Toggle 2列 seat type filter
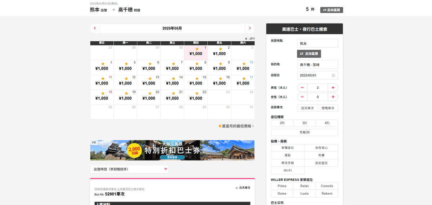Image resolution: width=432 pixels, height=205 pixels. (282, 123)
